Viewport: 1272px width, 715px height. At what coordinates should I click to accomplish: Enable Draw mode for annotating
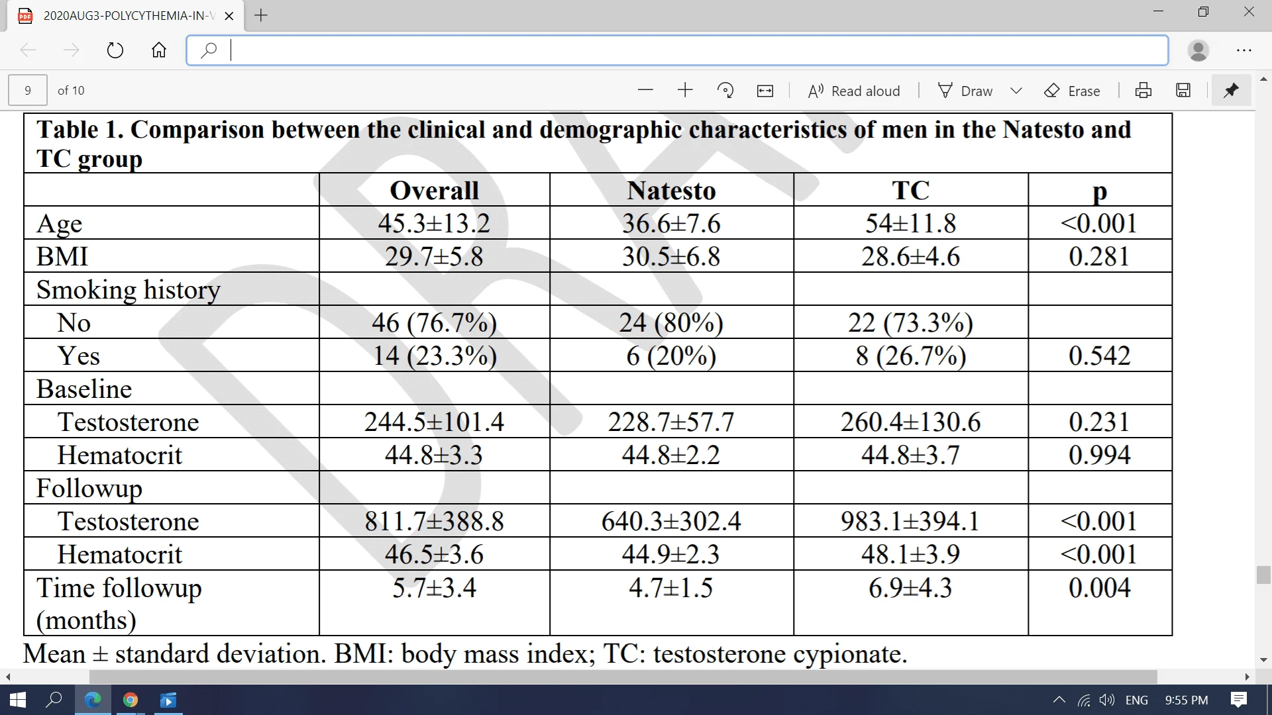click(965, 90)
